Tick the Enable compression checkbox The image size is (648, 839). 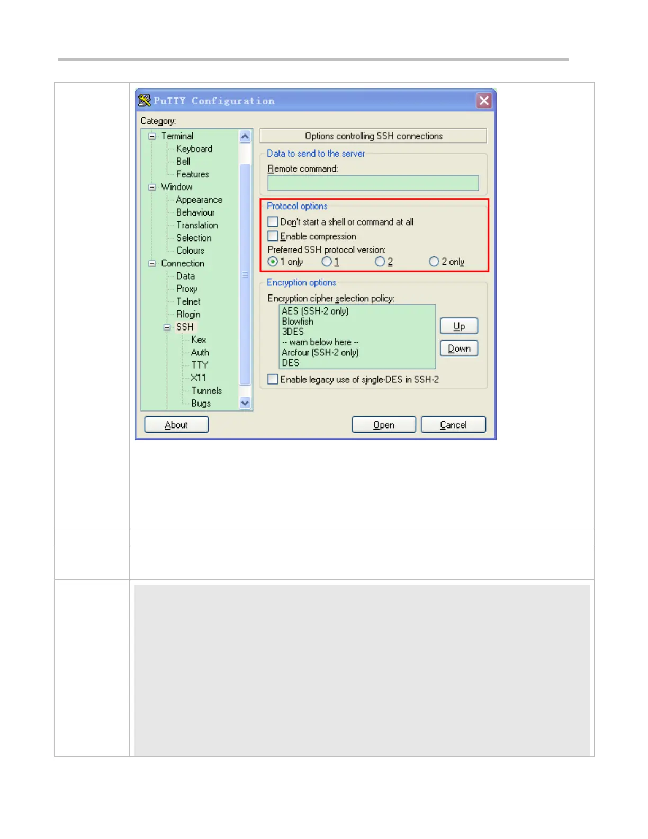click(273, 236)
